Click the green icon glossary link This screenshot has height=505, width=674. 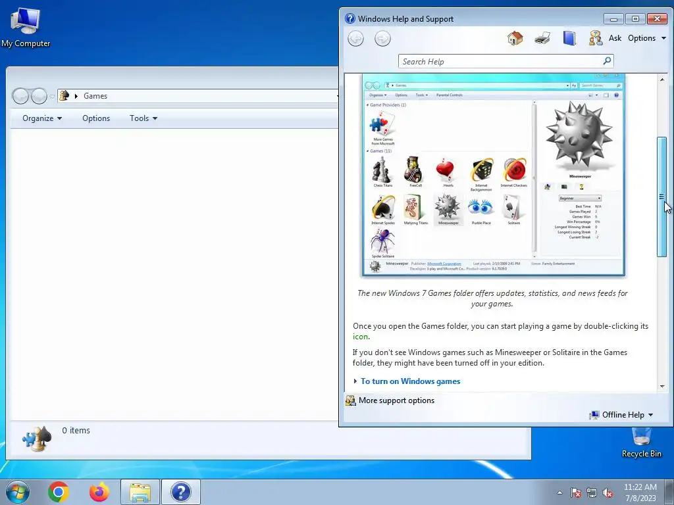[x=360, y=337]
